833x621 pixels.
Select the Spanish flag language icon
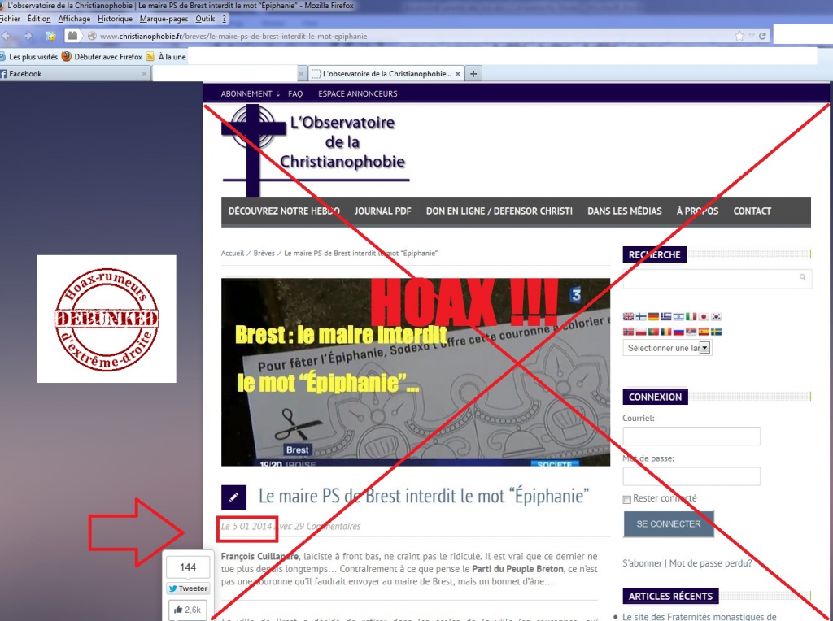tap(704, 332)
